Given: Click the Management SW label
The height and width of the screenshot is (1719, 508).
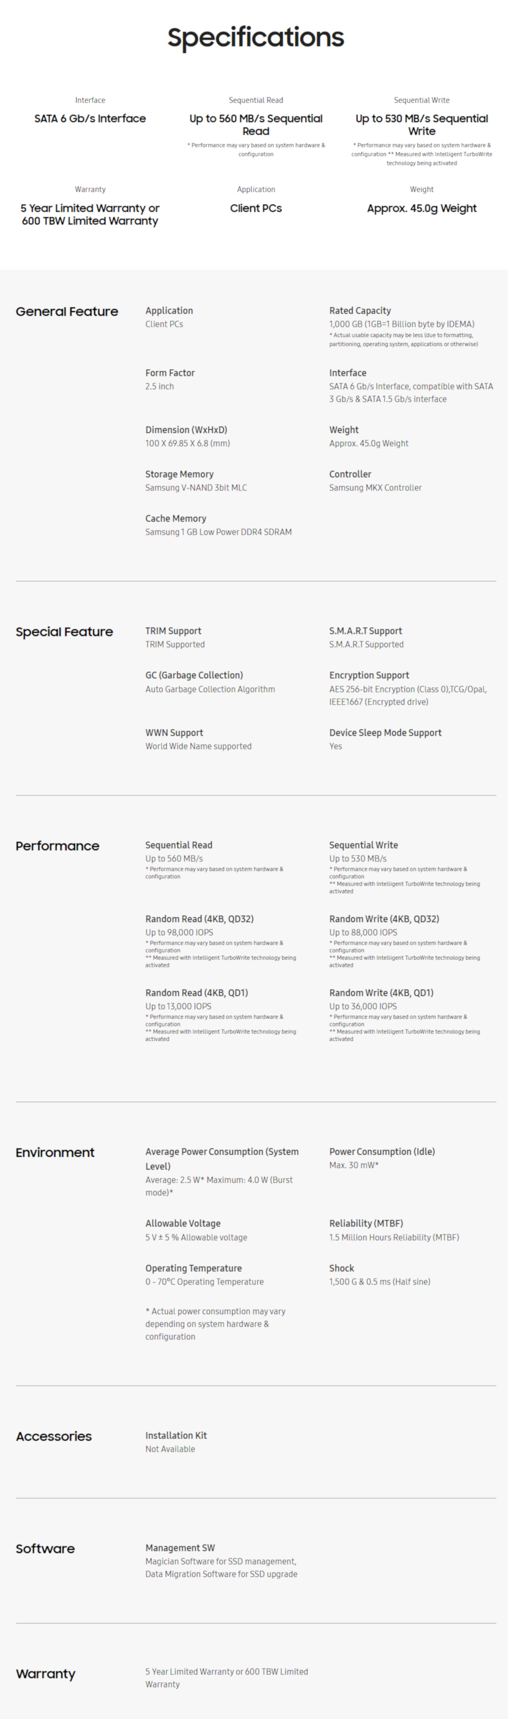Looking at the screenshot, I should pyautogui.click(x=180, y=1547).
